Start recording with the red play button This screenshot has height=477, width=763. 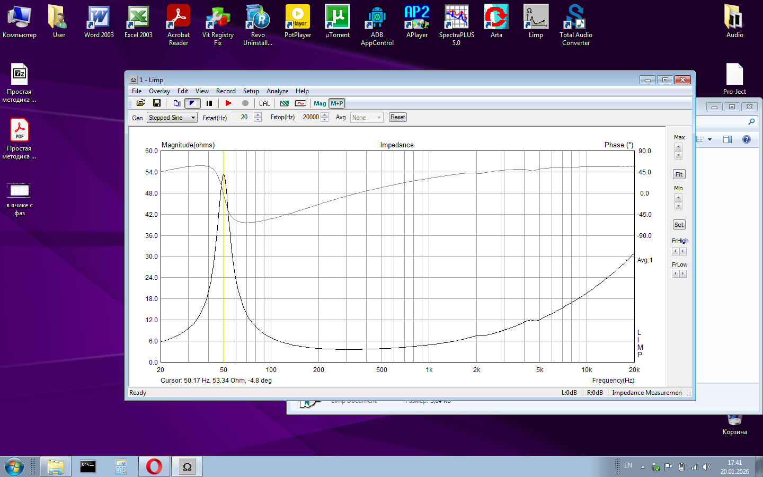[228, 103]
